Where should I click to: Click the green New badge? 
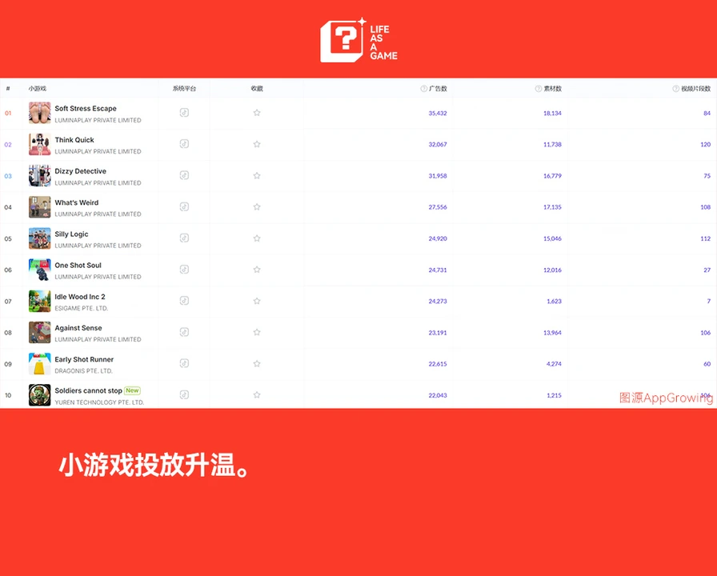(132, 390)
